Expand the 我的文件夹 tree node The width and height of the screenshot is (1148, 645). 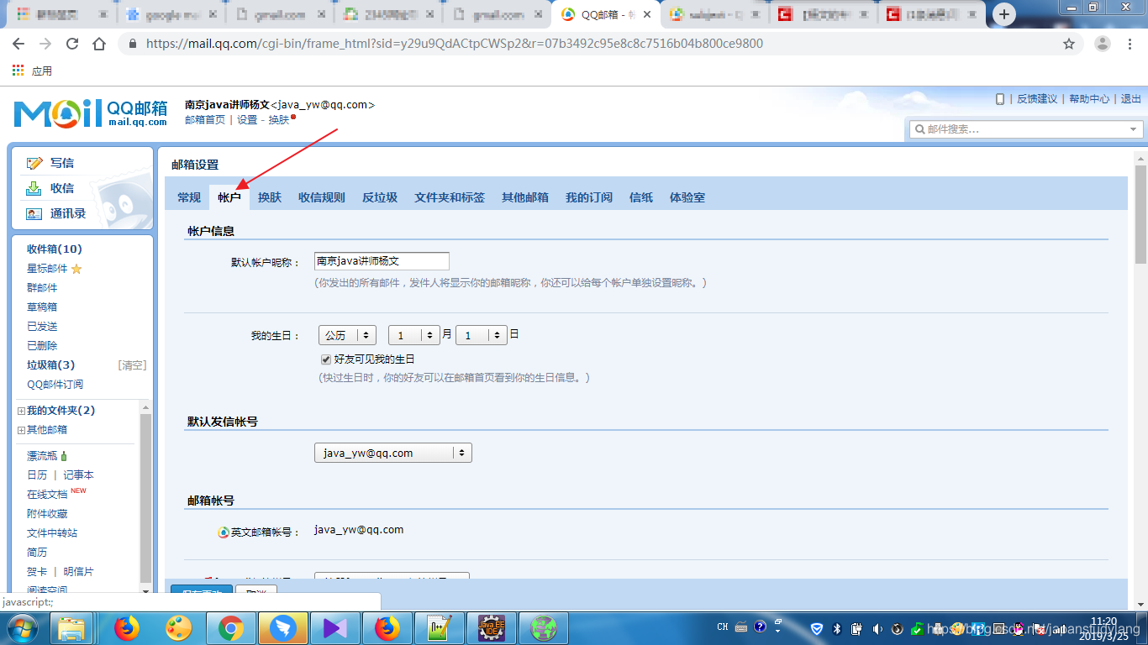point(21,411)
